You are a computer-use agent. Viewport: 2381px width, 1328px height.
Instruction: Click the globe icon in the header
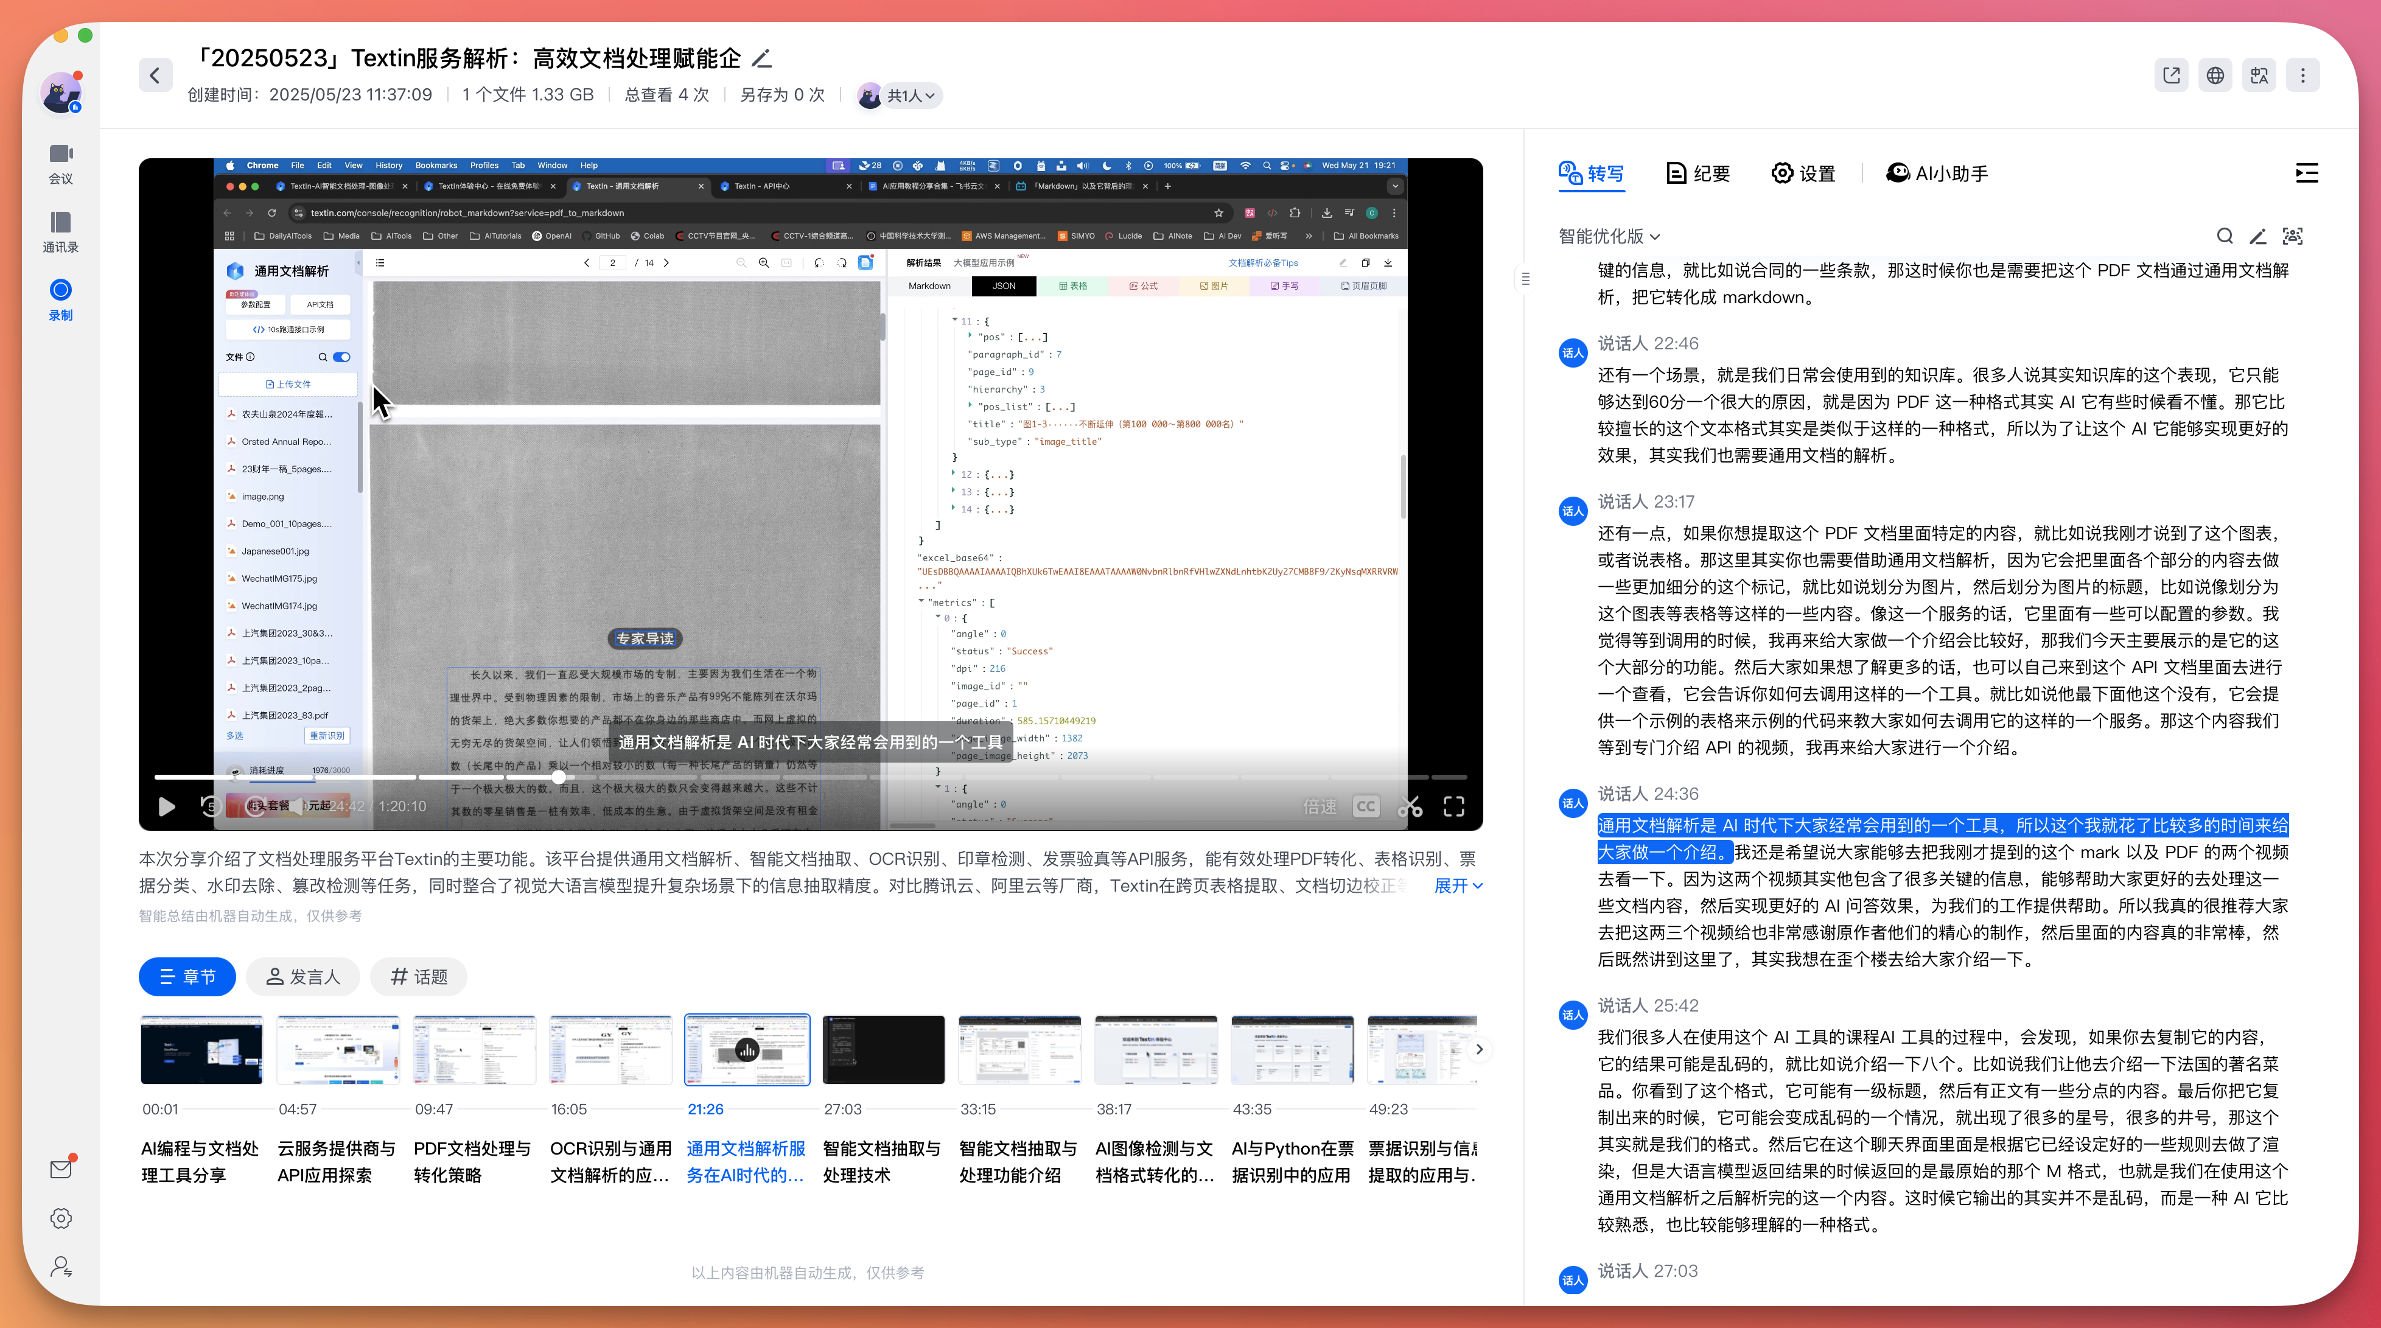2215,75
